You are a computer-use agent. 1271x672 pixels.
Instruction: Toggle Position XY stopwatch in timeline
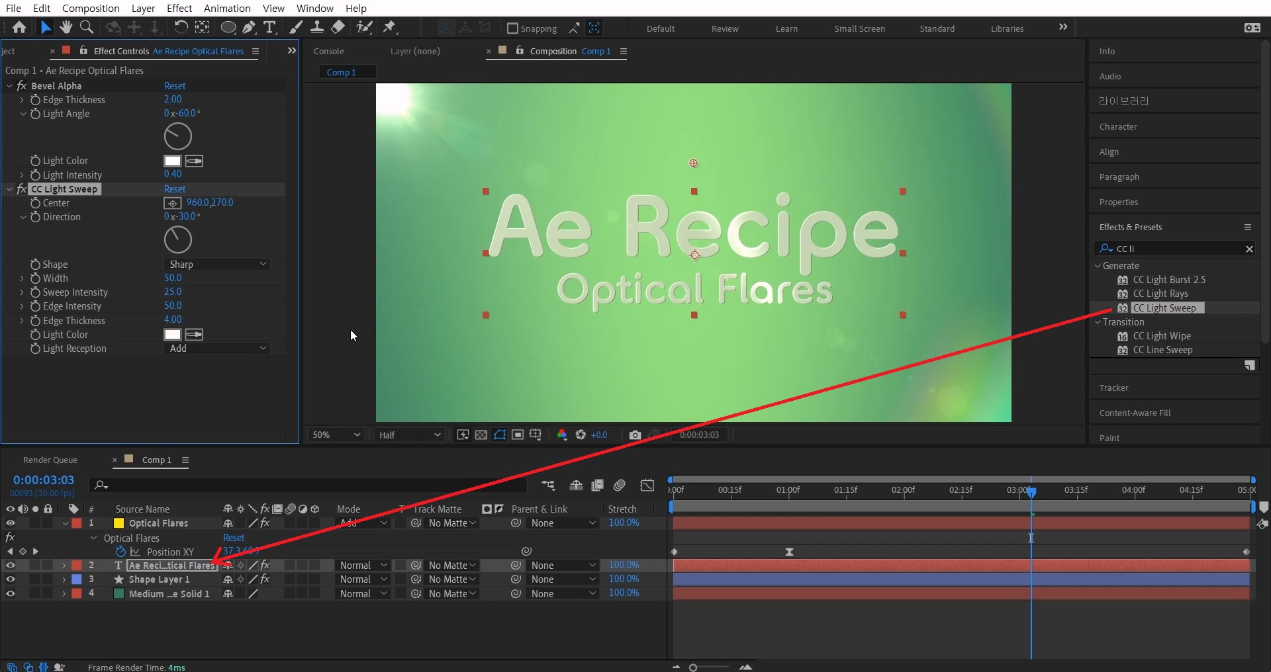tap(120, 552)
